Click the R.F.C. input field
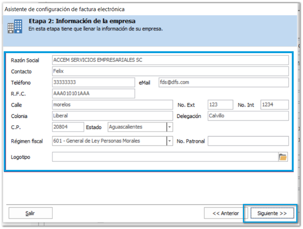 pos(93,94)
